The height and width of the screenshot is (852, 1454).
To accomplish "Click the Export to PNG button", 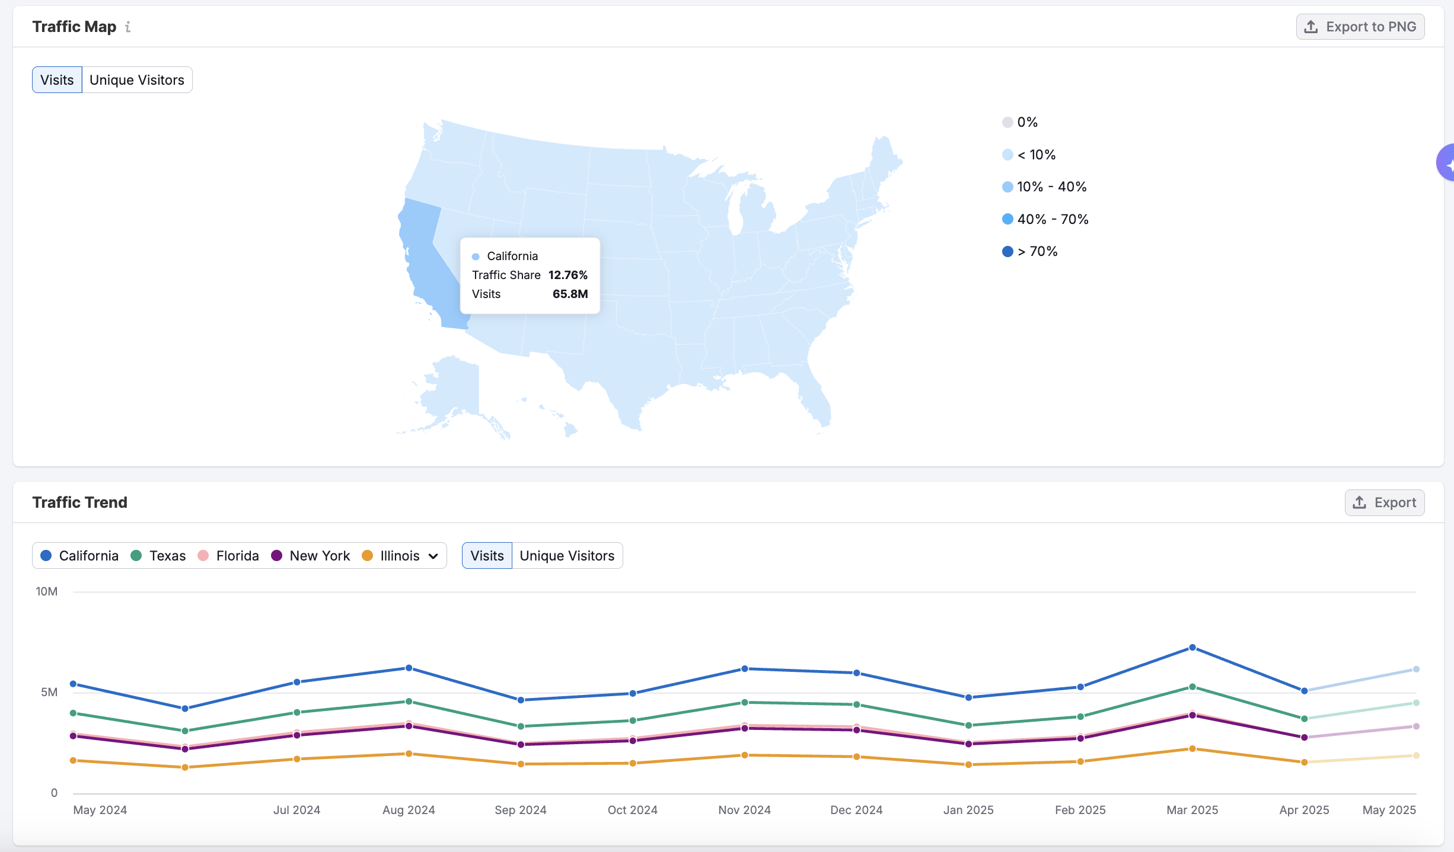I will 1360,27.
